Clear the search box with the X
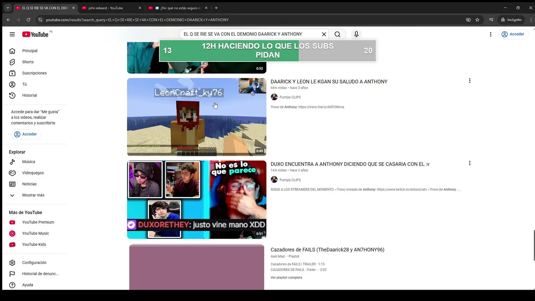The image size is (535, 301). tap(324, 34)
